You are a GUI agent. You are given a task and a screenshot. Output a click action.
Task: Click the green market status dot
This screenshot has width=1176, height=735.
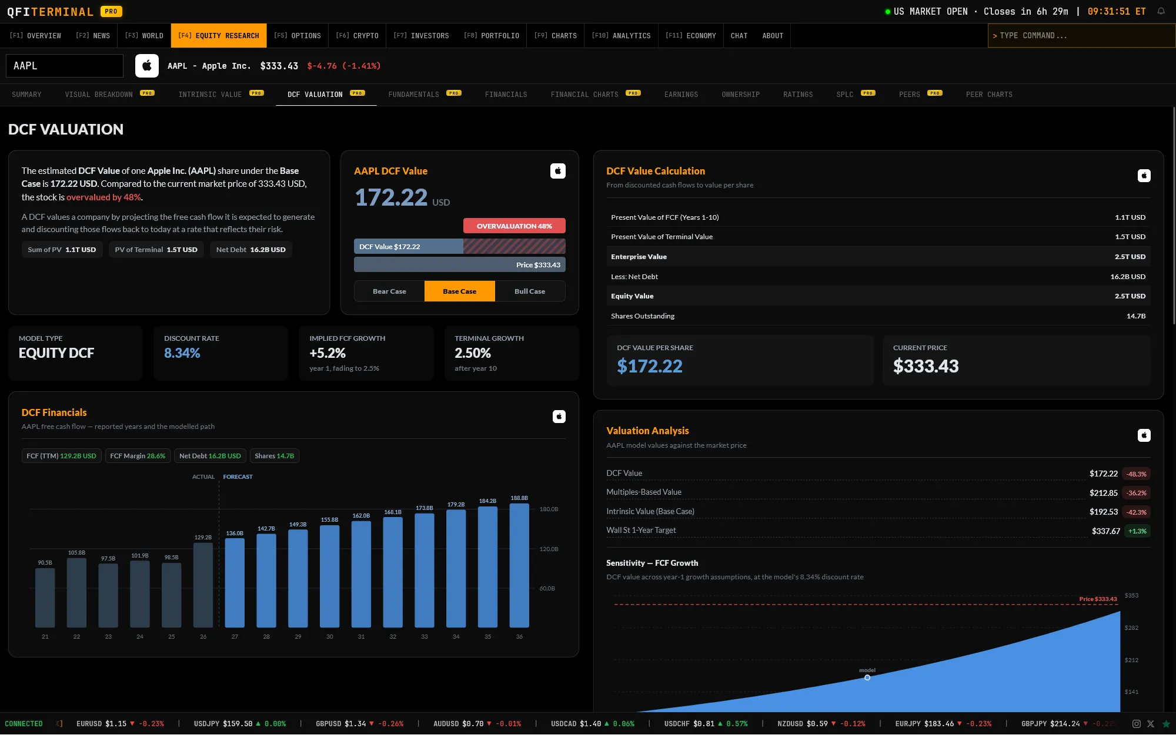pyautogui.click(x=888, y=12)
